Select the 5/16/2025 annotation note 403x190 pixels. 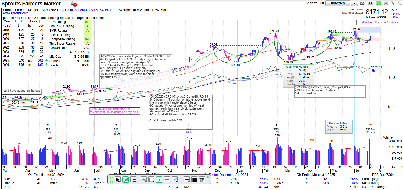(181, 112)
